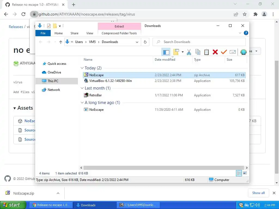Select the RetroBar application file
279x209 pixels.
(x=164, y=95)
